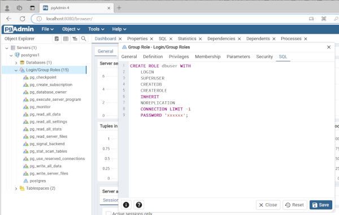Open the Object menu
Viewport: 339px width, 215px height.
[x=71, y=29]
